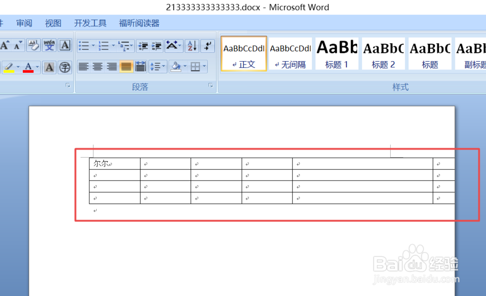Apply the 无间隔 (No Spacing) style
The width and height of the screenshot is (486, 296).
[291, 54]
